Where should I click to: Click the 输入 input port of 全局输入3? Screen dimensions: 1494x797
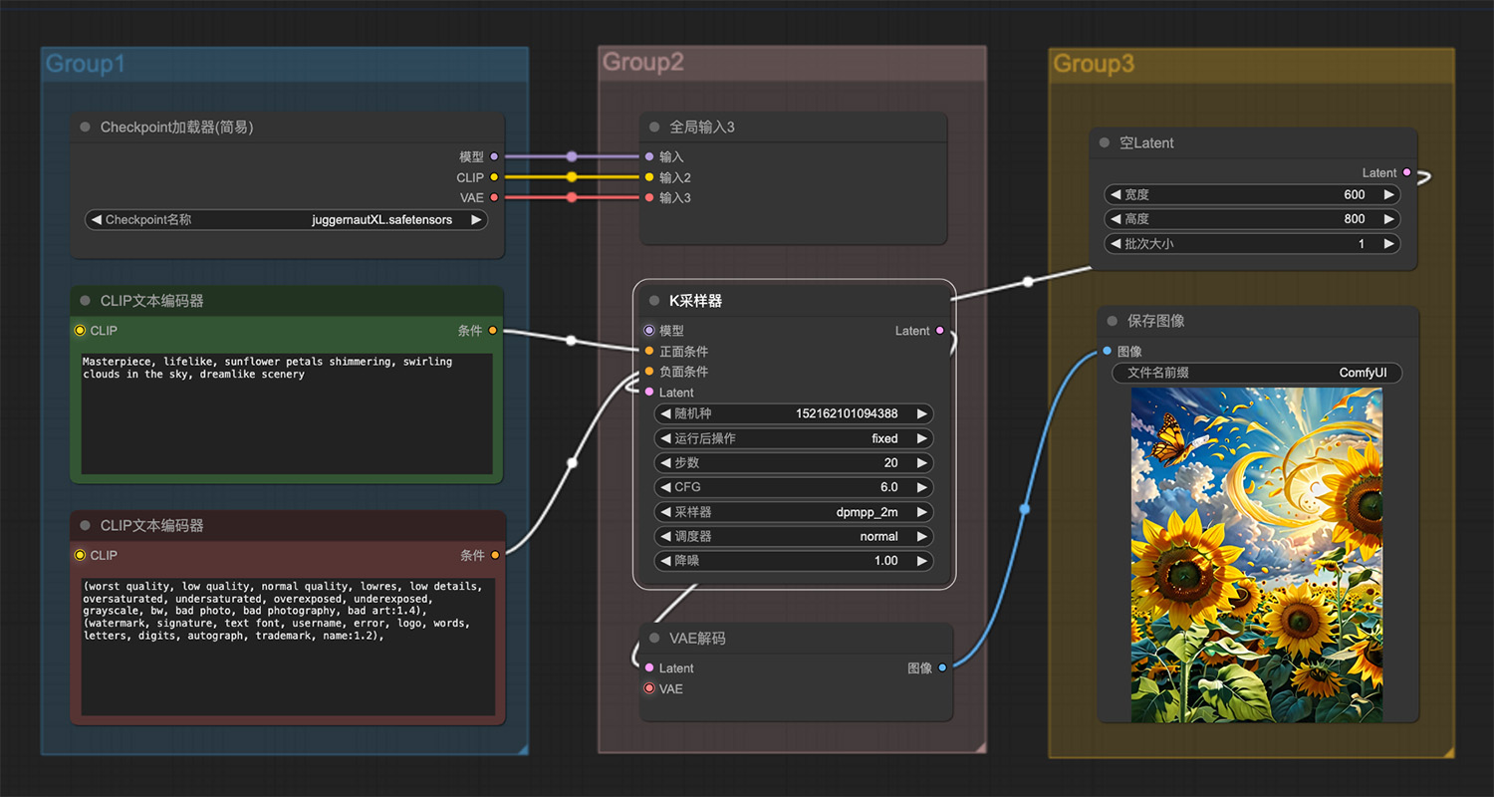click(649, 156)
